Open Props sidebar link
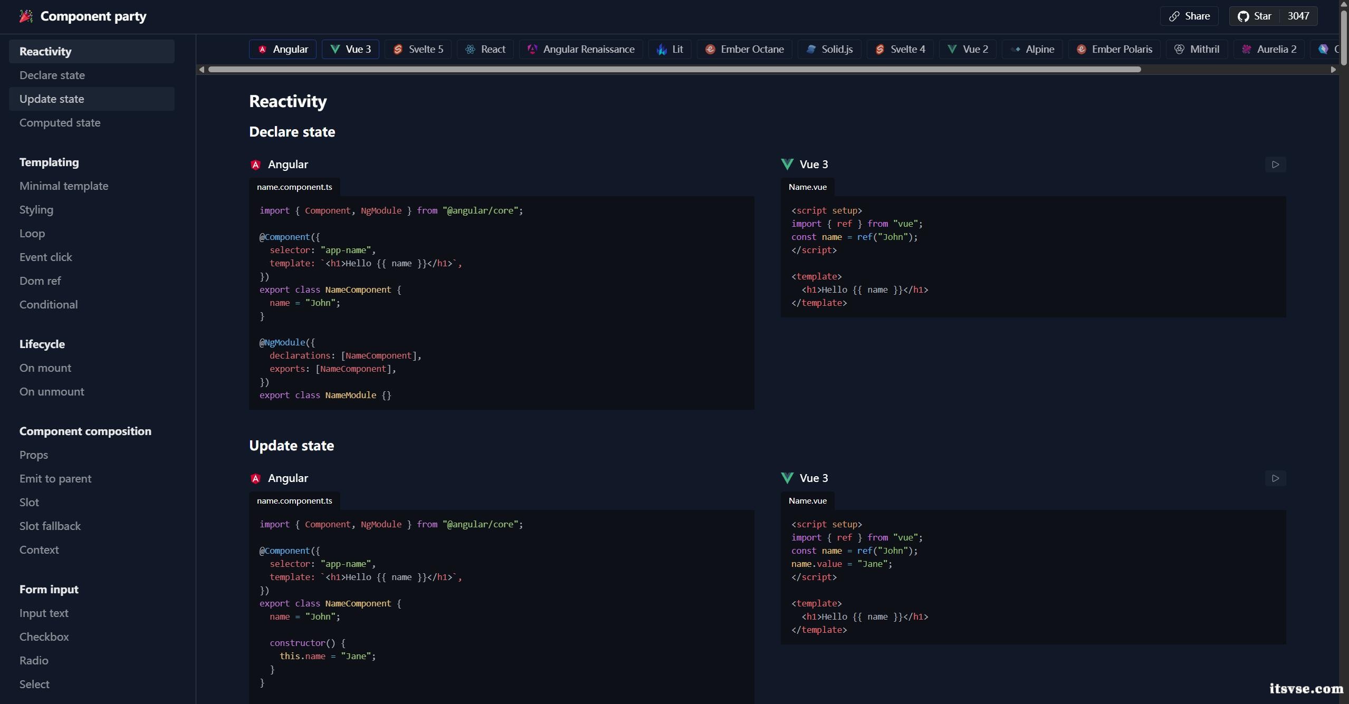1349x704 pixels. [34, 455]
